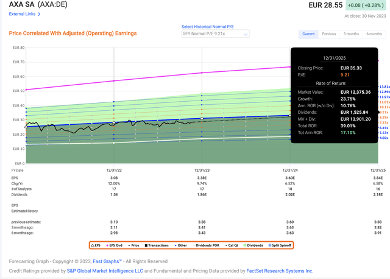Switch to the 6 months tab
390x279 pixels.
(374, 34)
